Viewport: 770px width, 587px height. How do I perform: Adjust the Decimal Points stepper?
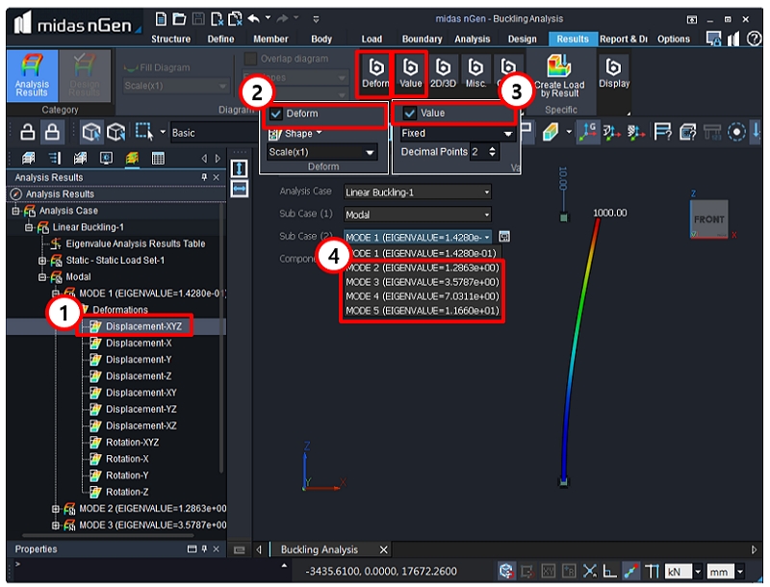coord(492,152)
